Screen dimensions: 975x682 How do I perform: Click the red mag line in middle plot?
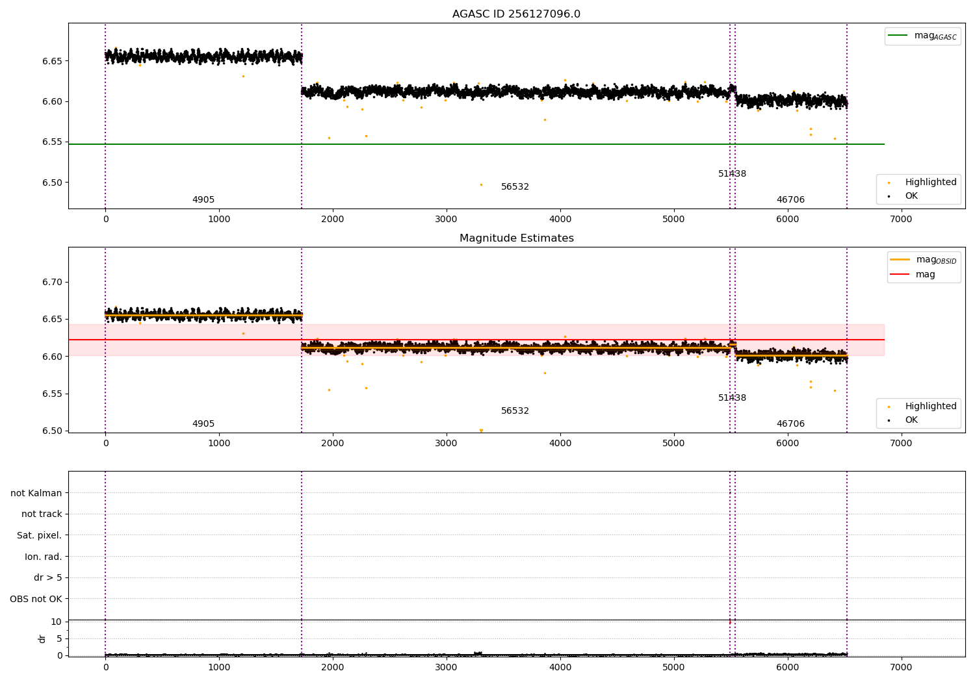coord(476,340)
